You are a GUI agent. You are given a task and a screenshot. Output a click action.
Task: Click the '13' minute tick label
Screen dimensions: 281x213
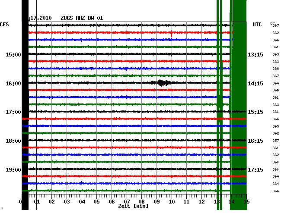(217, 201)
